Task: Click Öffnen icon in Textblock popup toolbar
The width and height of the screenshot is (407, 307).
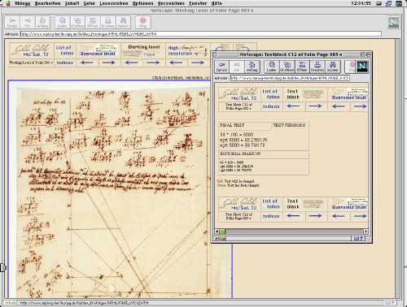Action: pos(302,67)
